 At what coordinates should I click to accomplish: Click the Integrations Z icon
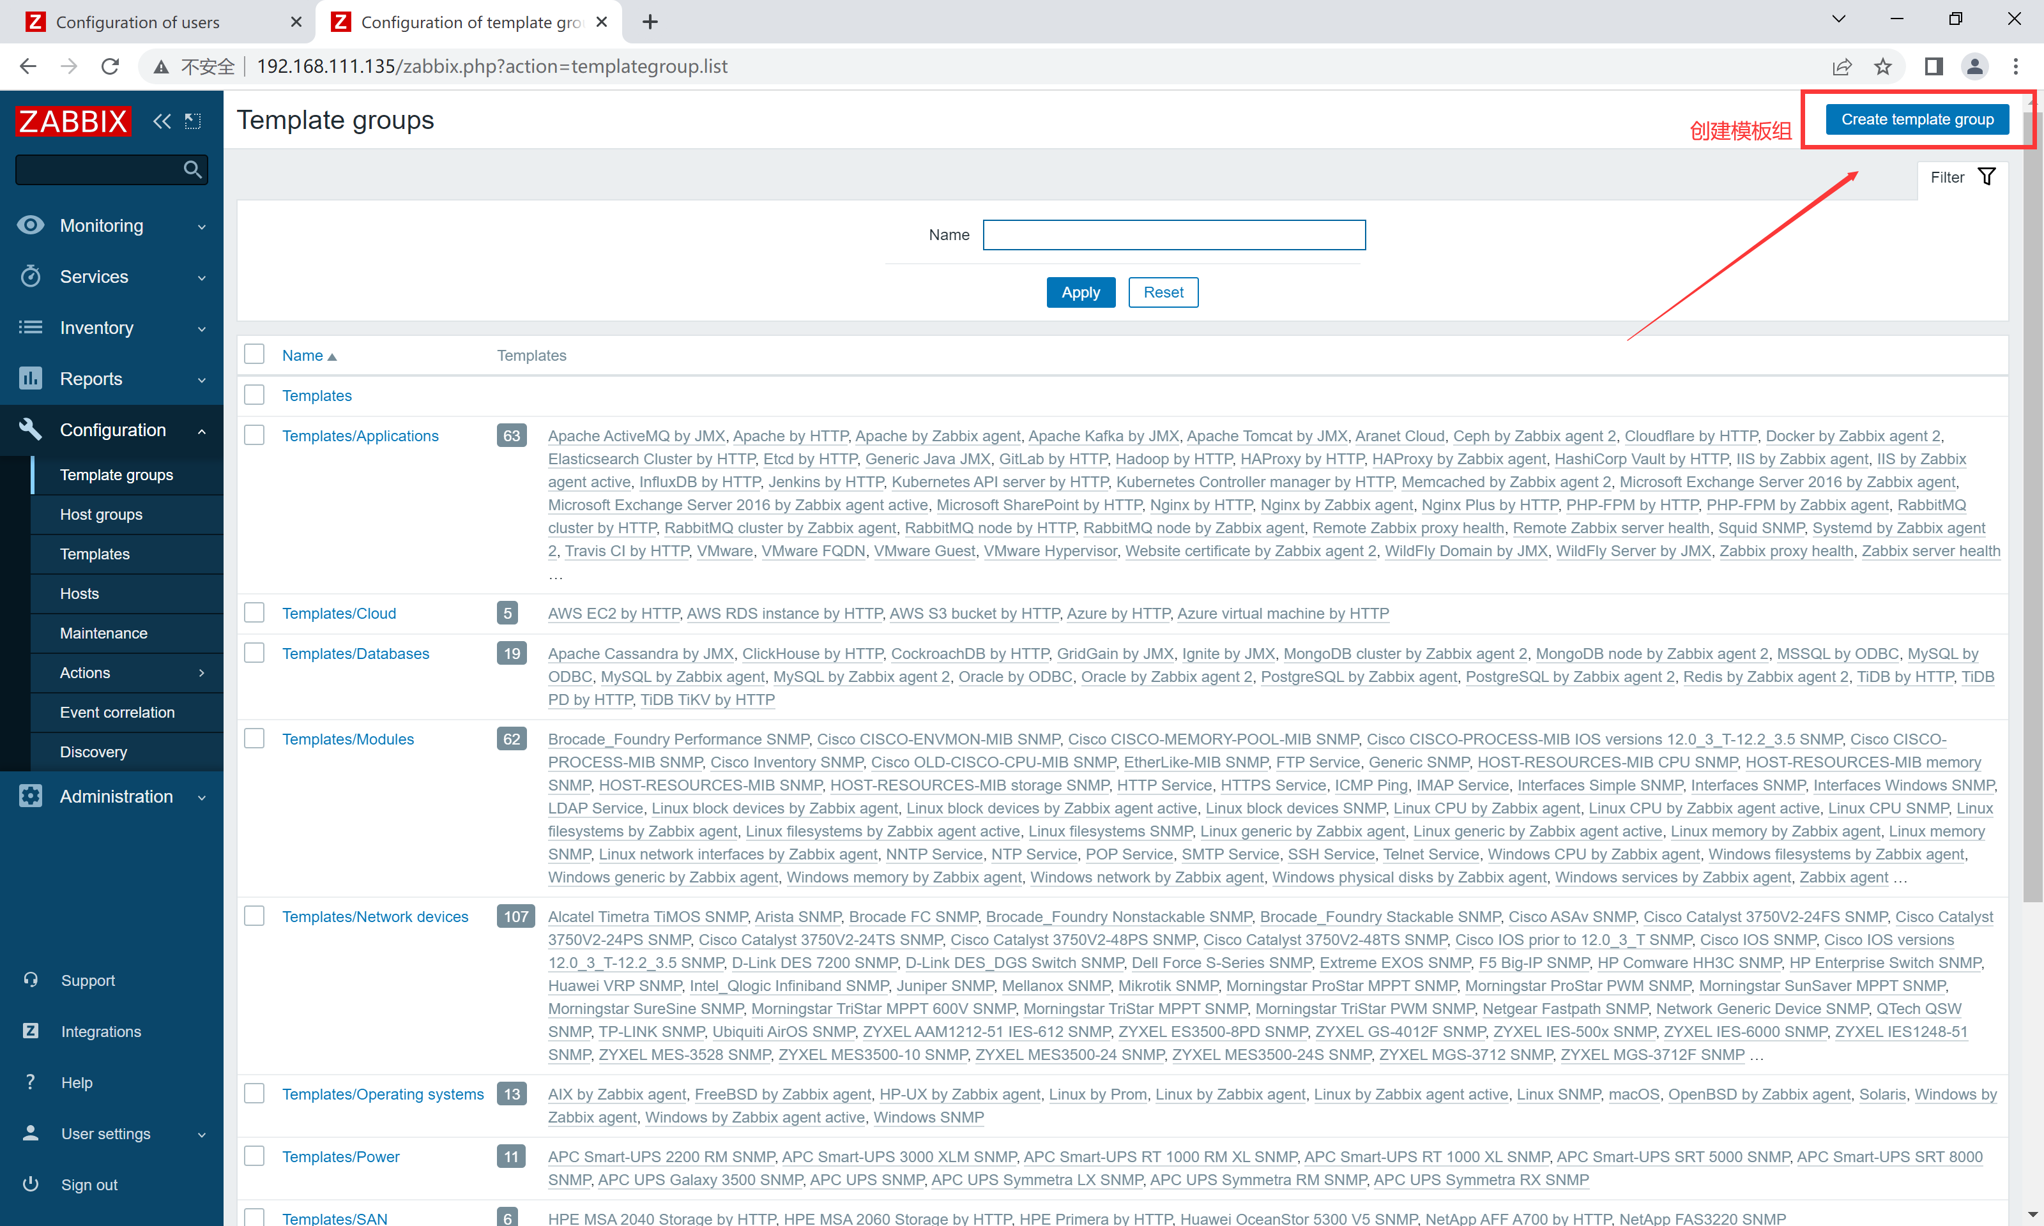pyautogui.click(x=31, y=1030)
